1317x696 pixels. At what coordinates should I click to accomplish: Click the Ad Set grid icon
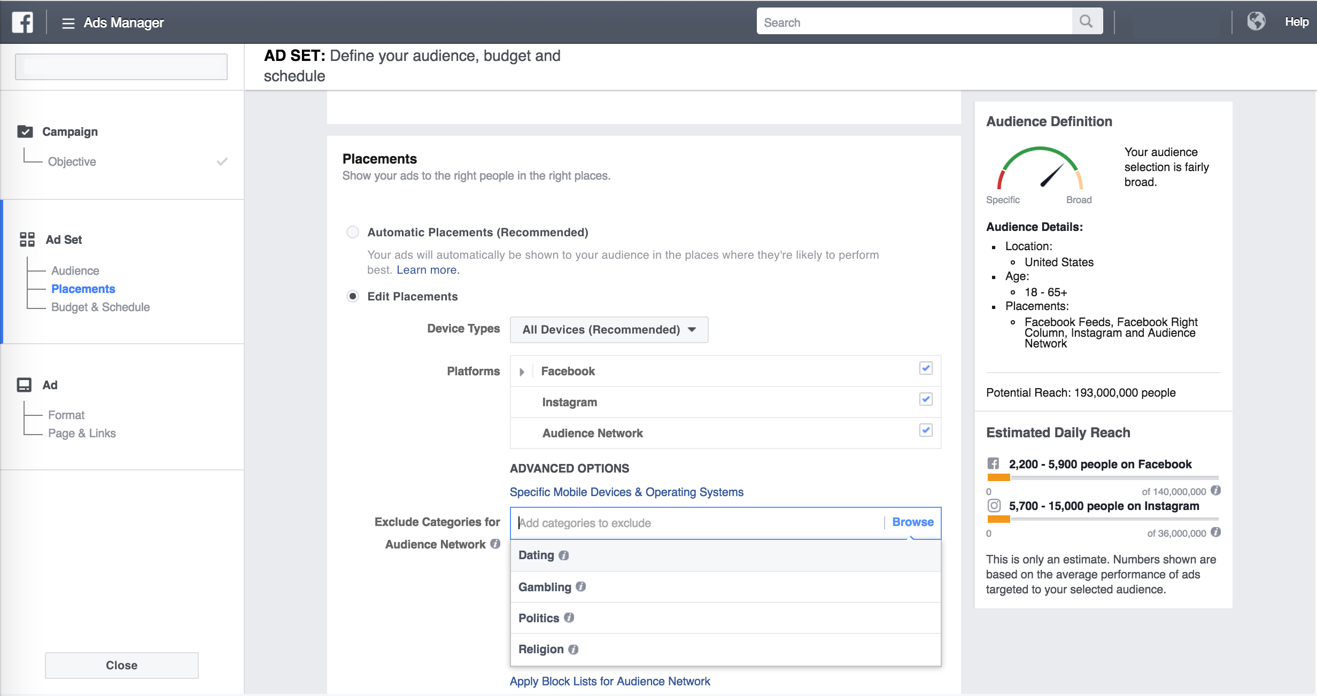pos(27,239)
